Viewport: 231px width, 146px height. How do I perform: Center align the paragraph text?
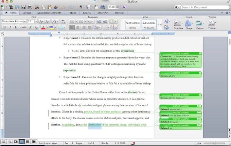pyautogui.click(x=78, y=27)
